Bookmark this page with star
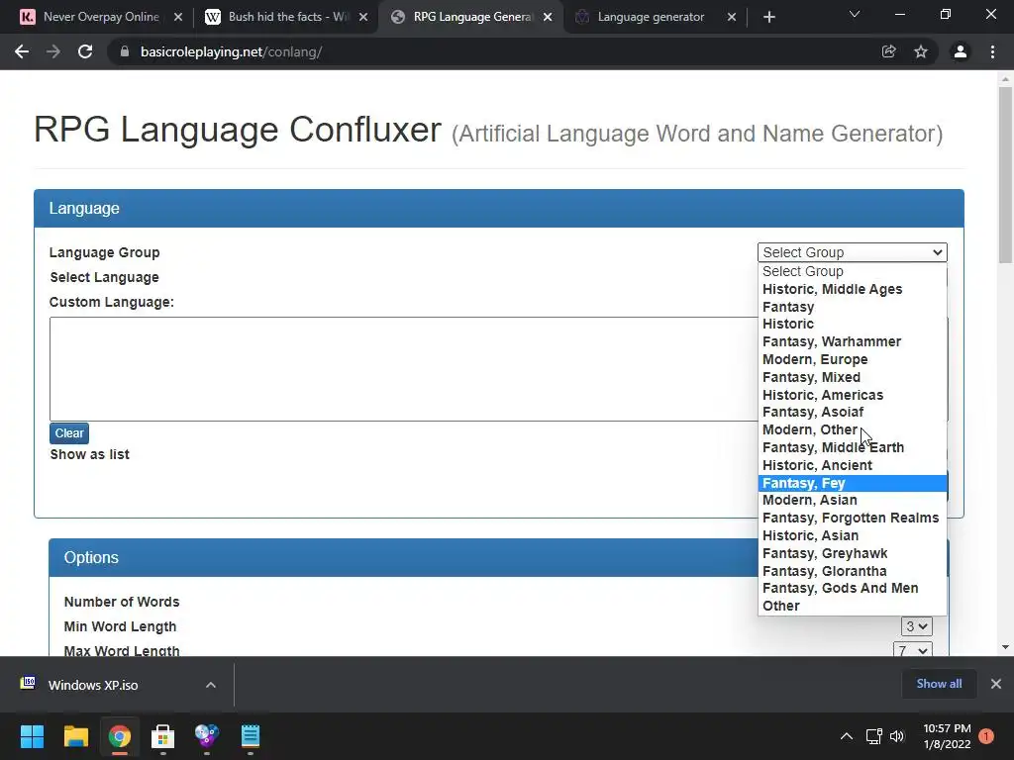 point(921,51)
